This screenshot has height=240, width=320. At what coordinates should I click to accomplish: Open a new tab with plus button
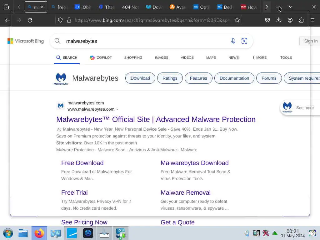click(x=278, y=7)
